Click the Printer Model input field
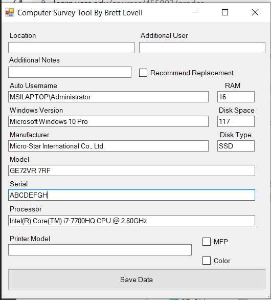This screenshot has height=300, width=271. (100, 250)
